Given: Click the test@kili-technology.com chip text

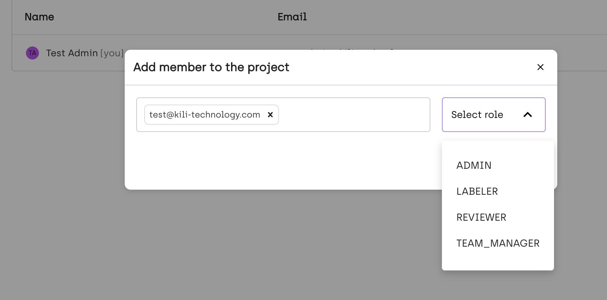Looking at the screenshot, I should tap(205, 115).
